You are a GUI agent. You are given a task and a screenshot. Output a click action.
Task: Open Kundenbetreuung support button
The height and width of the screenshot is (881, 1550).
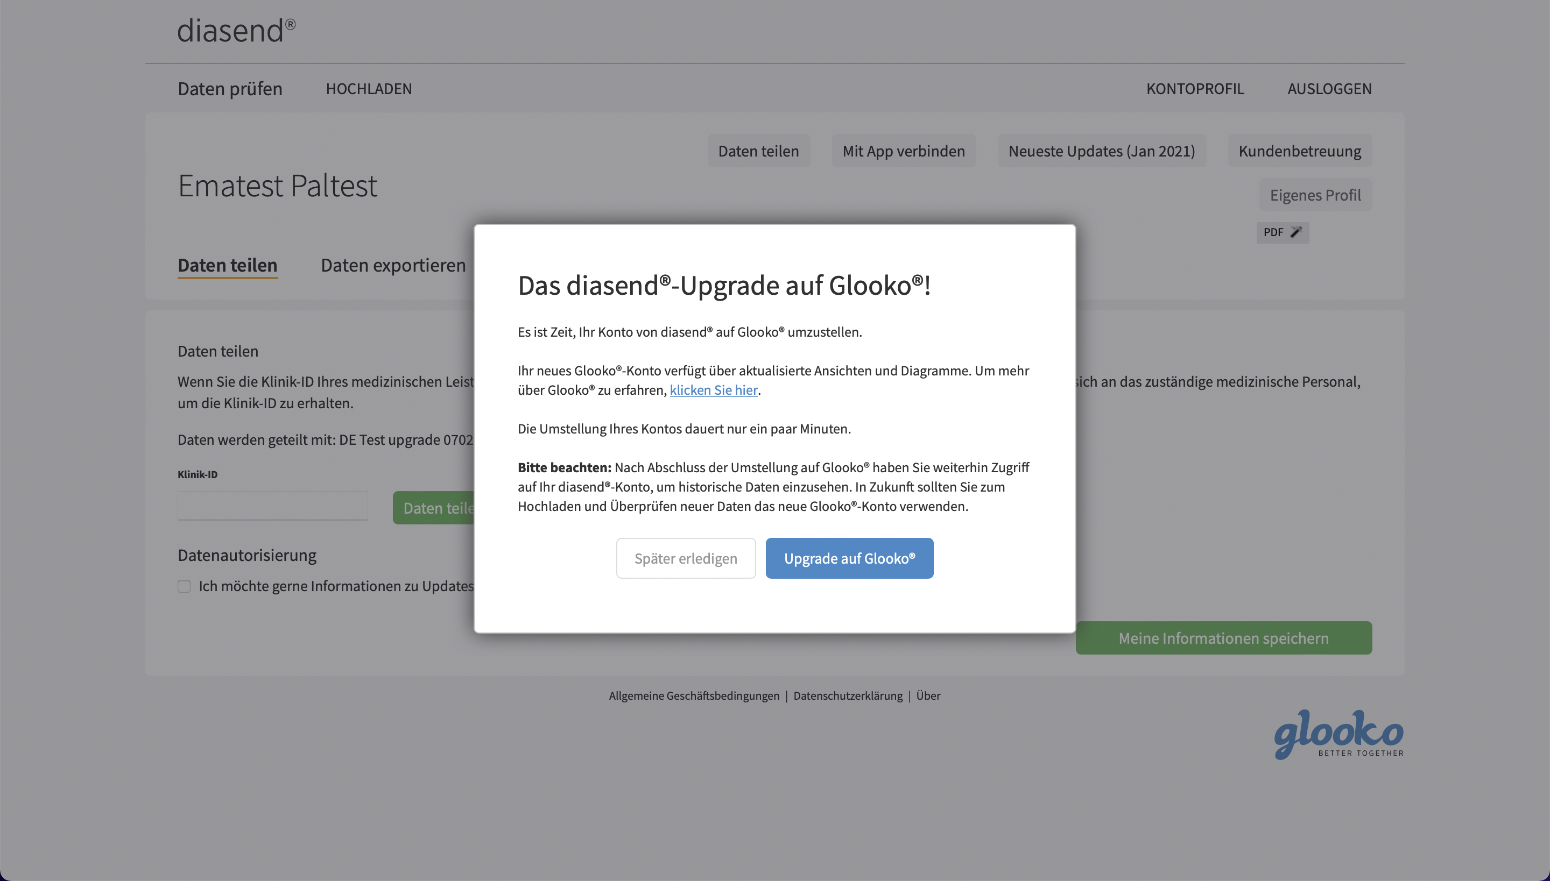coord(1300,151)
